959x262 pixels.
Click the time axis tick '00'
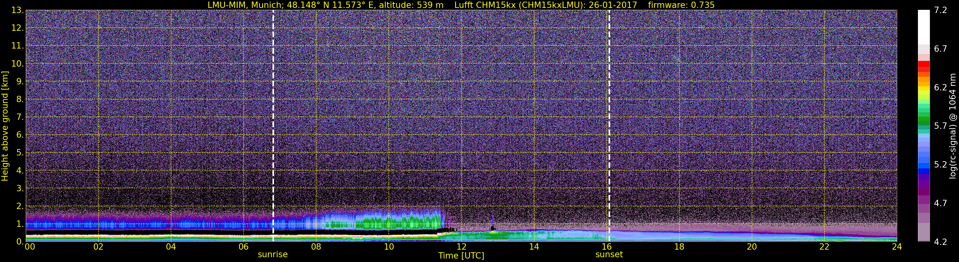pos(30,247)
